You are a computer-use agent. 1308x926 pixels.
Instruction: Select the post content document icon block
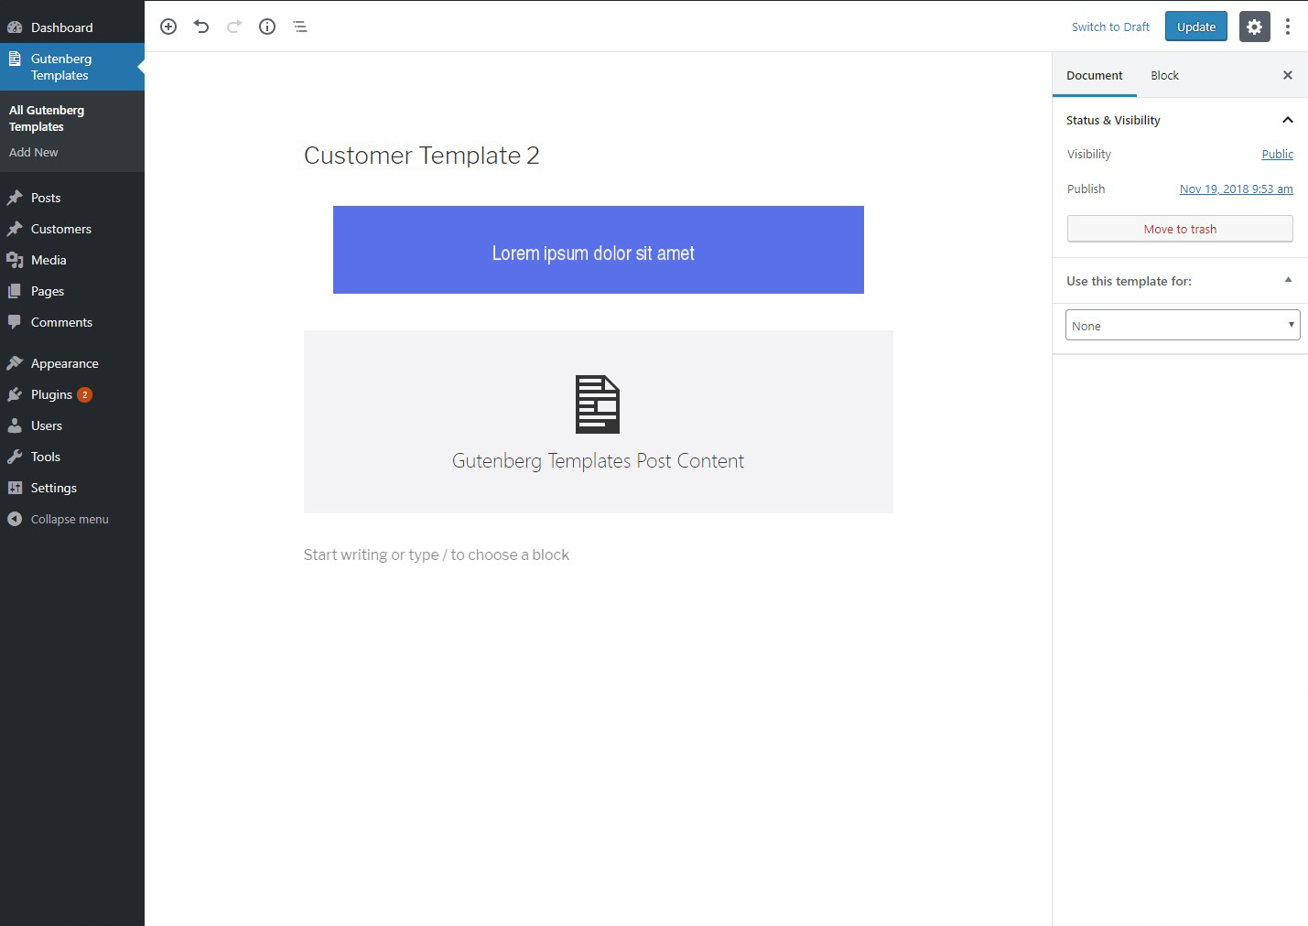(598, 404)
